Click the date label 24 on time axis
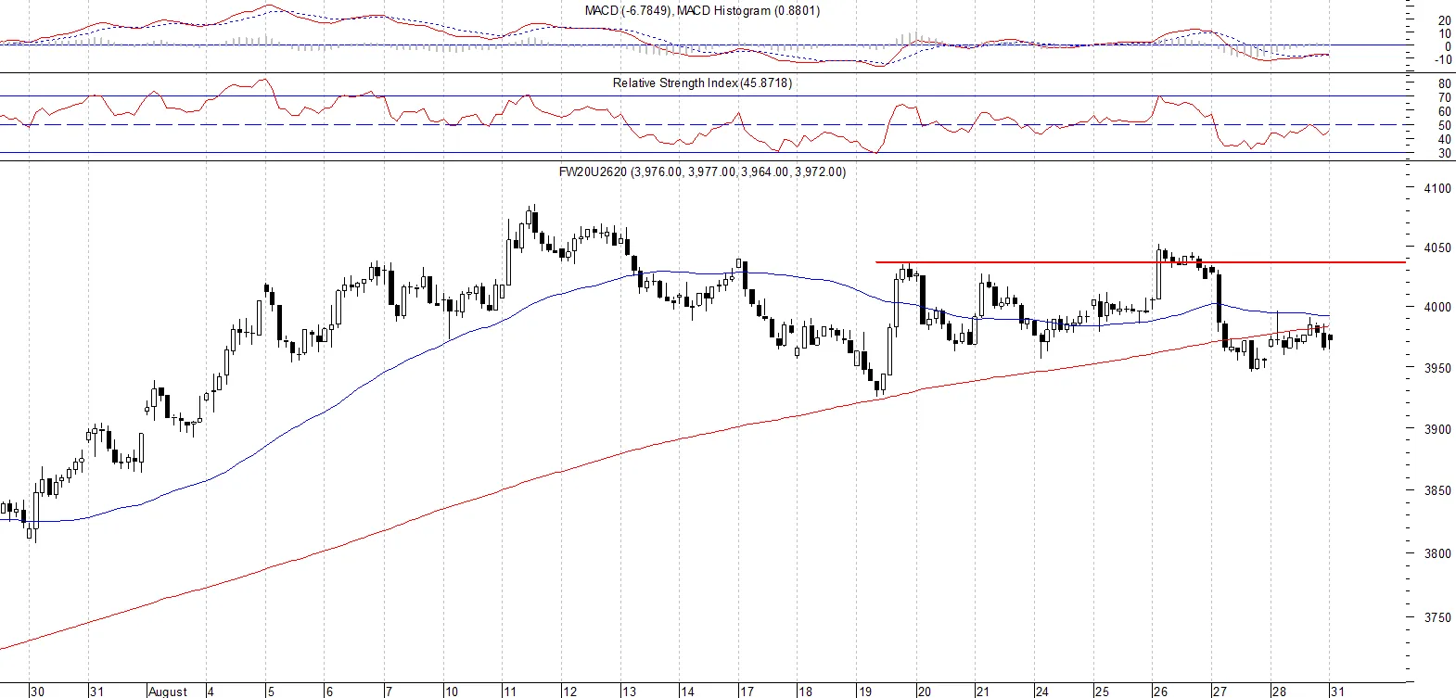Viewport: 1456px width, 698px height. (x=1042, y=692)
